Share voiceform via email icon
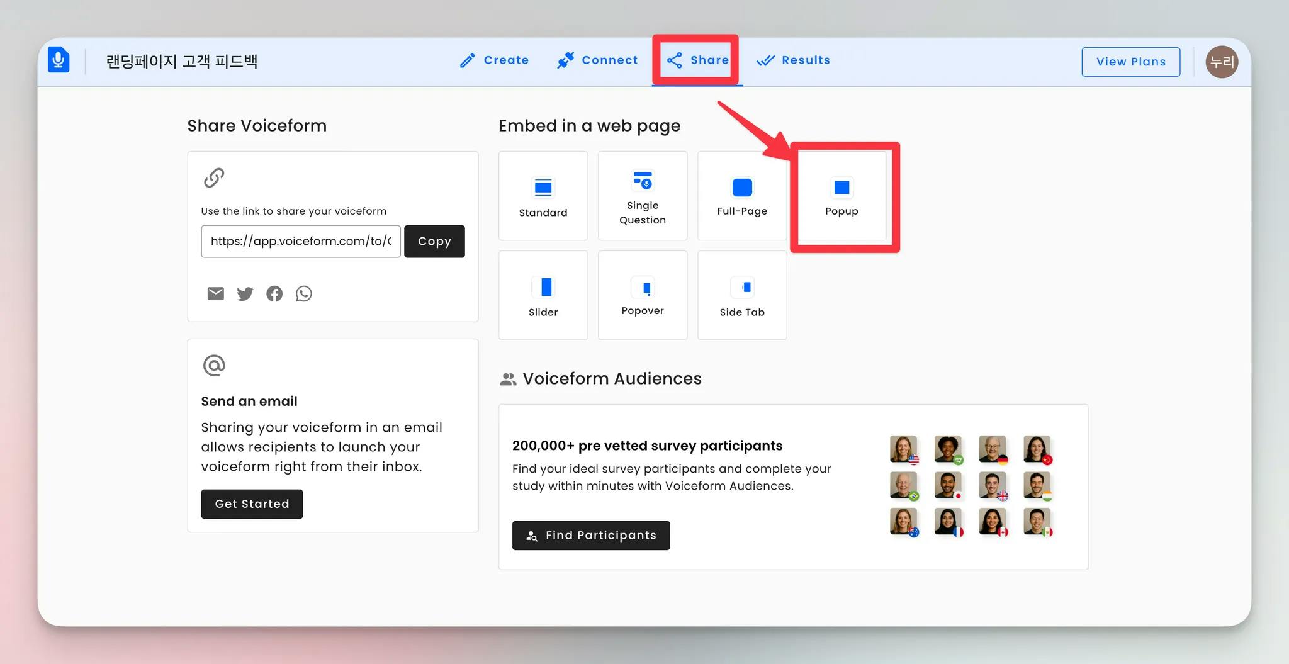 click(x=216, y=293)
